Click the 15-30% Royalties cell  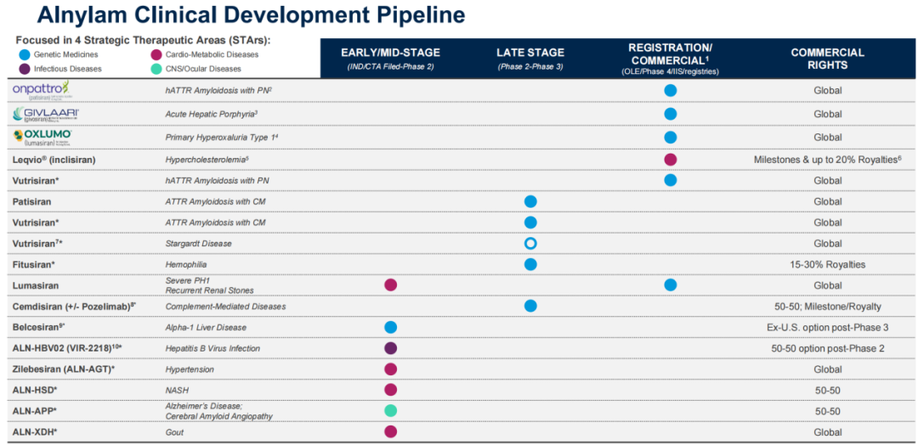(828, 264)
